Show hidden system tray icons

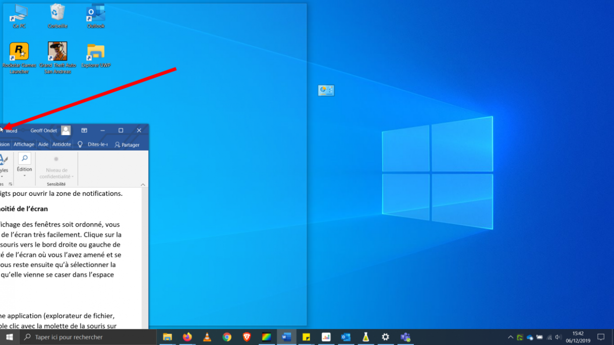[510, 337]
